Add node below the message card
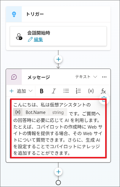Viewport: 120px width, 187px height. [58, 172]
